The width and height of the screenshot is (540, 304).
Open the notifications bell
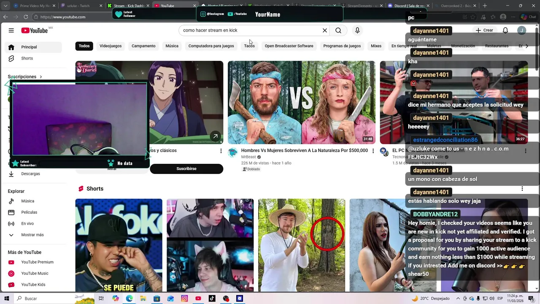pos(505,30)
